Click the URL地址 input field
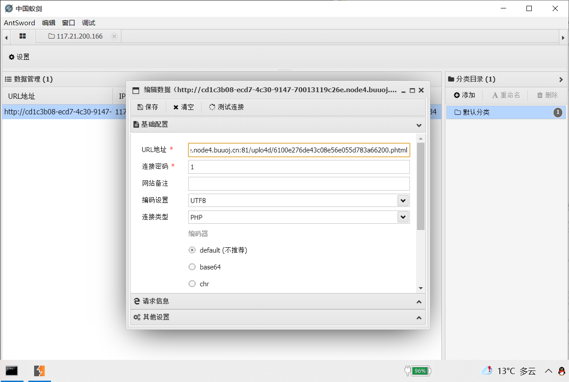Viewport: 569px width, 382px height. pyautogui.click(x=299, y=150)
